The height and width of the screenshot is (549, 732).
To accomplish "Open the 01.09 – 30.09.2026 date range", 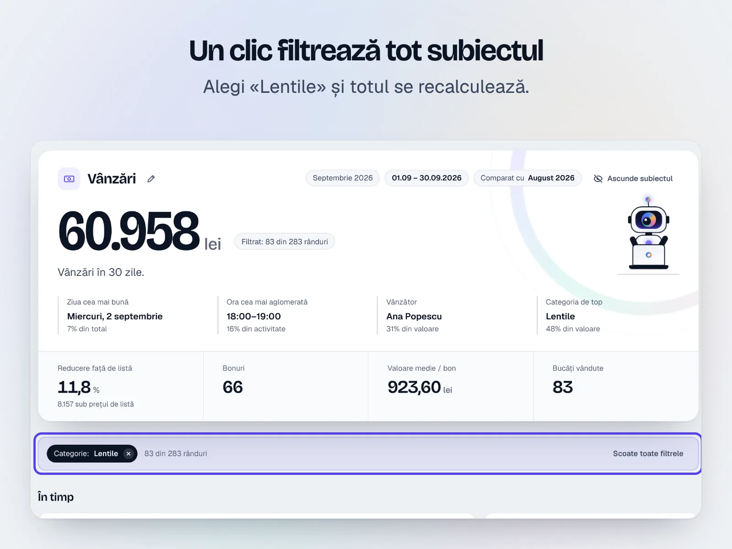I will click(426, 178).
